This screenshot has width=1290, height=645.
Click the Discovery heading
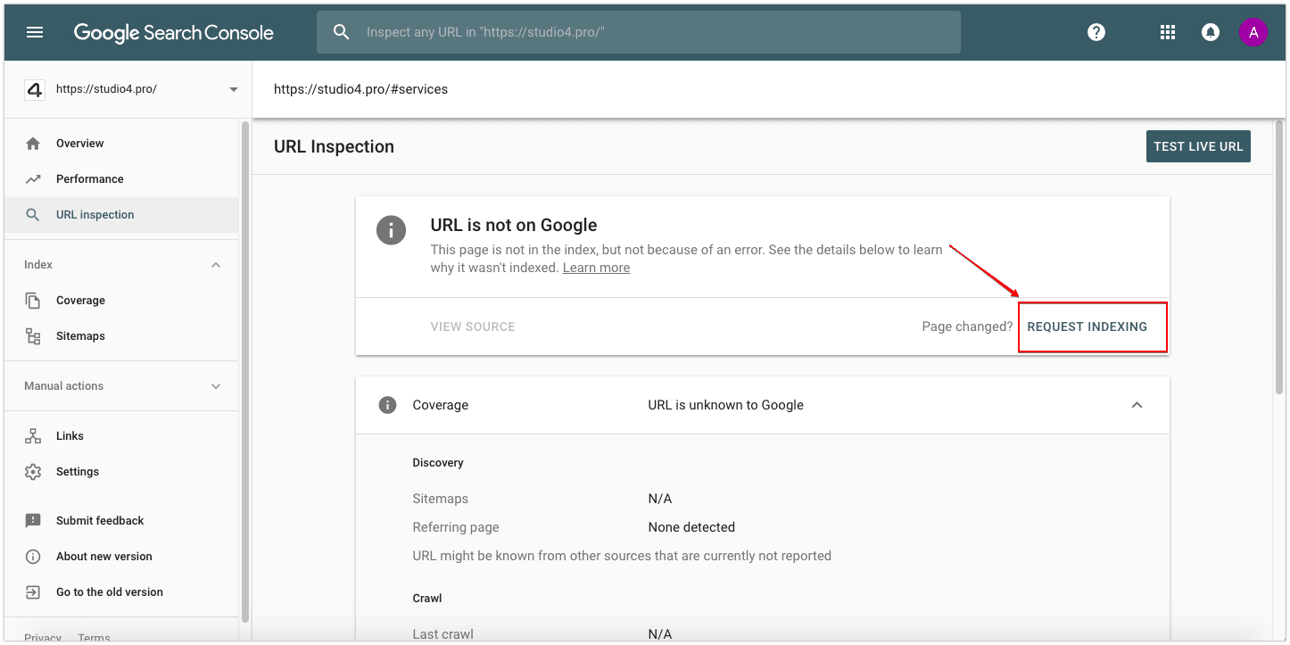438,463
